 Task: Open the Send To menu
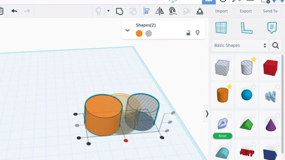click(270, 11)
